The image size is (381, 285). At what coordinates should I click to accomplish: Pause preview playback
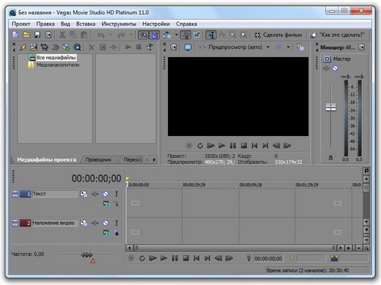pos(233,146)
